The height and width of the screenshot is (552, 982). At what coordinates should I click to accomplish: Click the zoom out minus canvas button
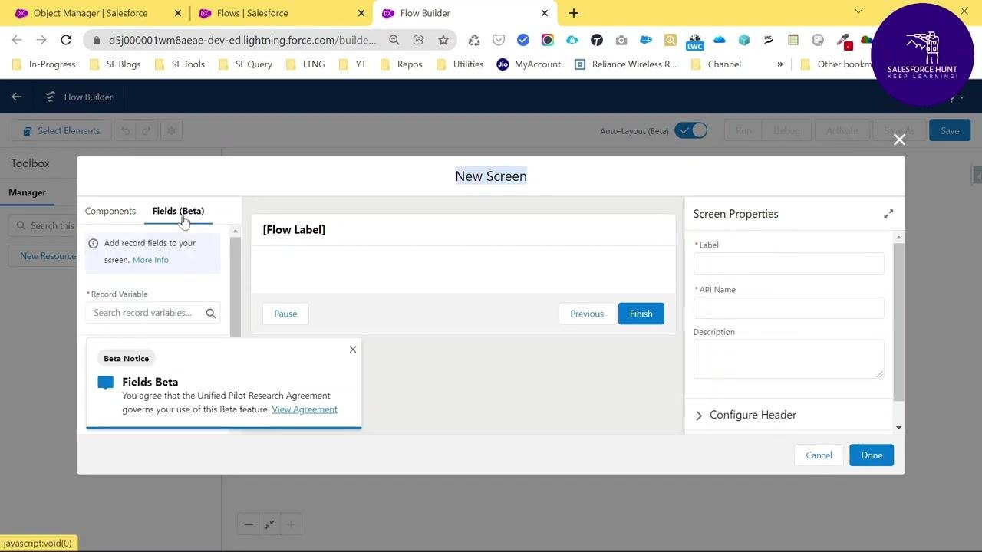coord(249,524)
